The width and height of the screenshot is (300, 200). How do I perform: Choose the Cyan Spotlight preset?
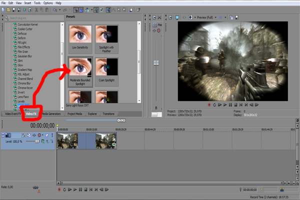(x=106, y=72)
